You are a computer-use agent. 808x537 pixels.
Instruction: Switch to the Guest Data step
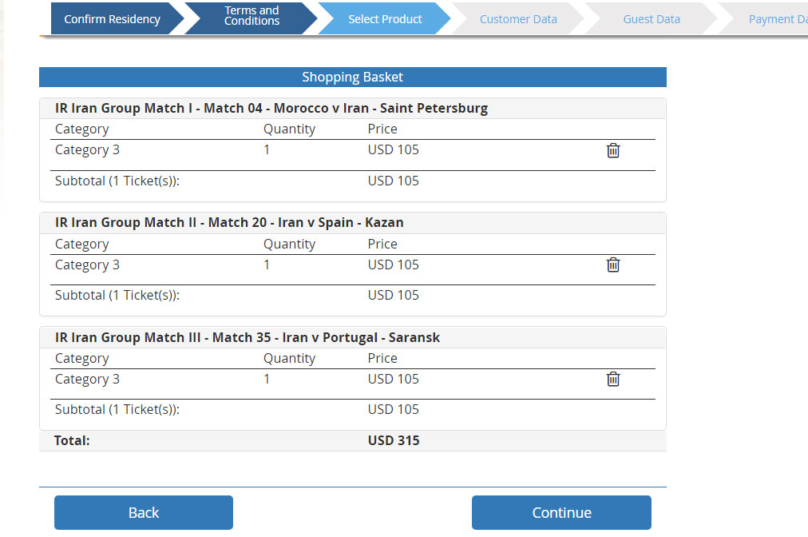[x=652, y=19]
